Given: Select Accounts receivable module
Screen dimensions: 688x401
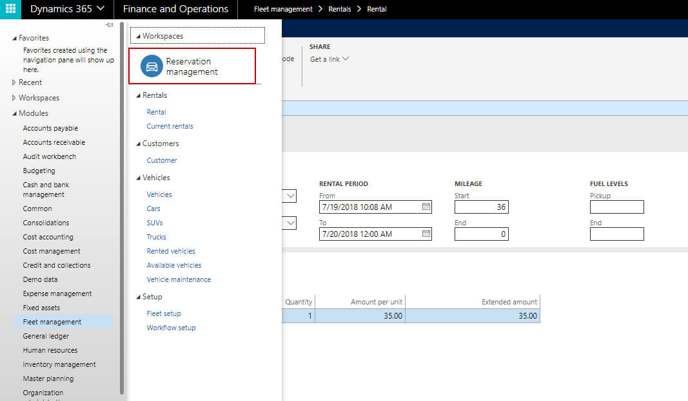Looking at the screenshot, I should 54,142.
